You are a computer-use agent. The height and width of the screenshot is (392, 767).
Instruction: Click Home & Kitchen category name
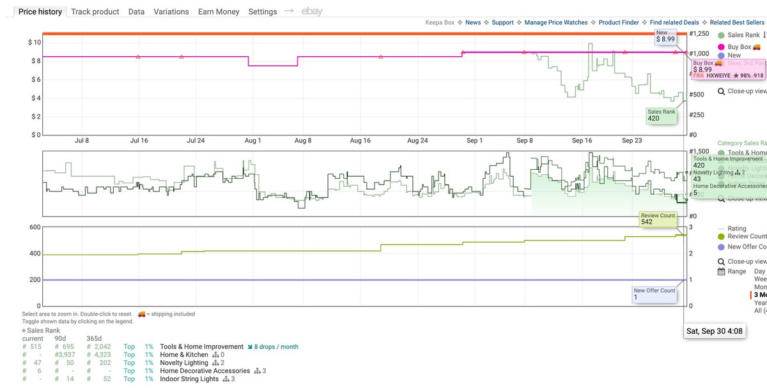point(184,354)
